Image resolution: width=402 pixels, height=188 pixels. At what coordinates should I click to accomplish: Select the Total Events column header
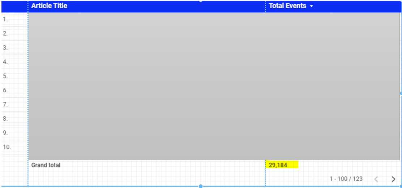click(287, 6)
